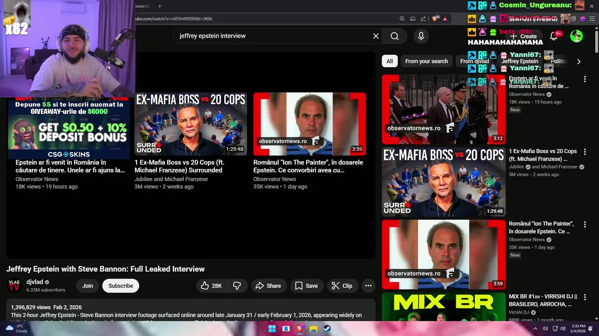Open options for MIX BR sidebar video
Image resolution: width=599 pixels, height=336 pixels.
tap(584, 297)
